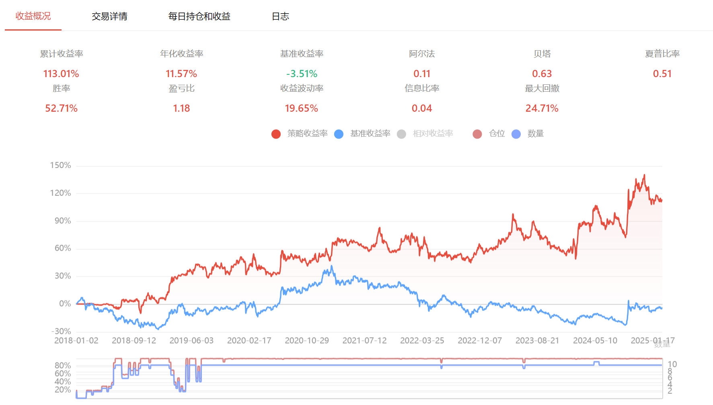713x405 pixels.
Task: Click the light-blue 数量 legend dot
Action: click(x=516, y=134)
